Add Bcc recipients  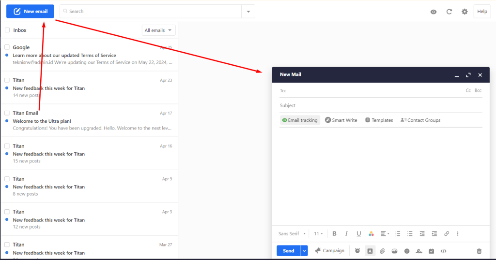[x=478, y=90]
